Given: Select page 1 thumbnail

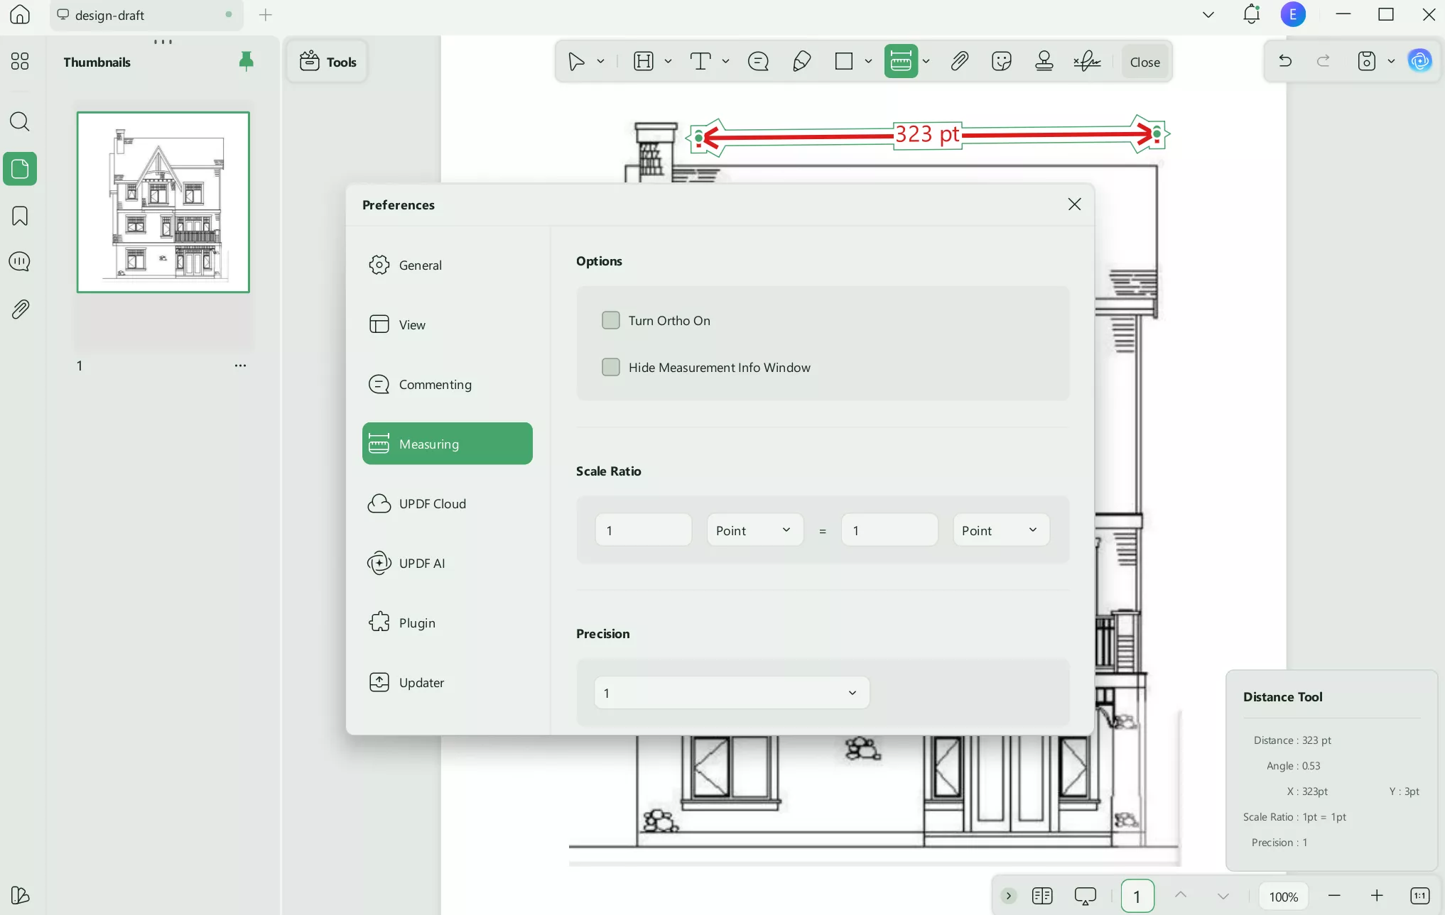Looking at the screenshot, I should pyautogui.click(x=163, y=202).
